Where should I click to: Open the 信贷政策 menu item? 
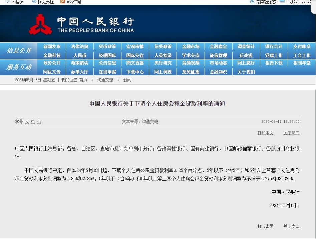(x=163, y=46)
